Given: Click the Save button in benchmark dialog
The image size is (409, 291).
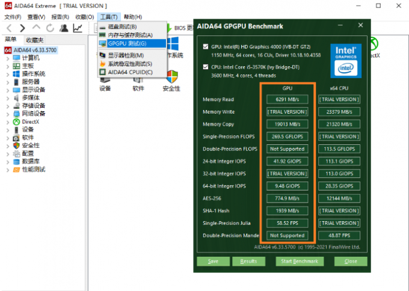Looking at the screenshot, I should point(213,262).
